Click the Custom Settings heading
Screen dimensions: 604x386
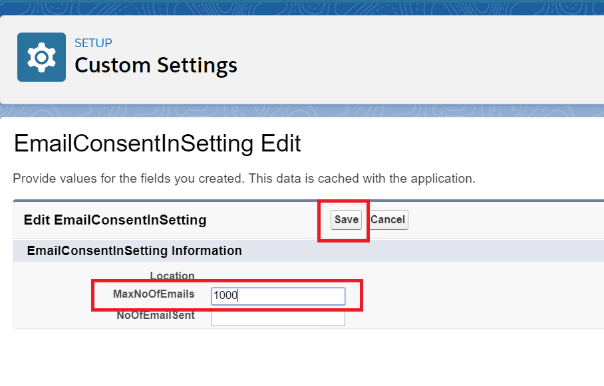pos(155,65)
